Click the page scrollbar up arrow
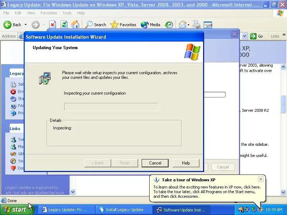Viewport: 287px width, 215px height. (283, 67)
